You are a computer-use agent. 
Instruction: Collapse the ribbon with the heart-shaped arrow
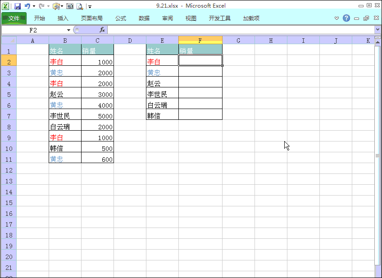point(337,18)
